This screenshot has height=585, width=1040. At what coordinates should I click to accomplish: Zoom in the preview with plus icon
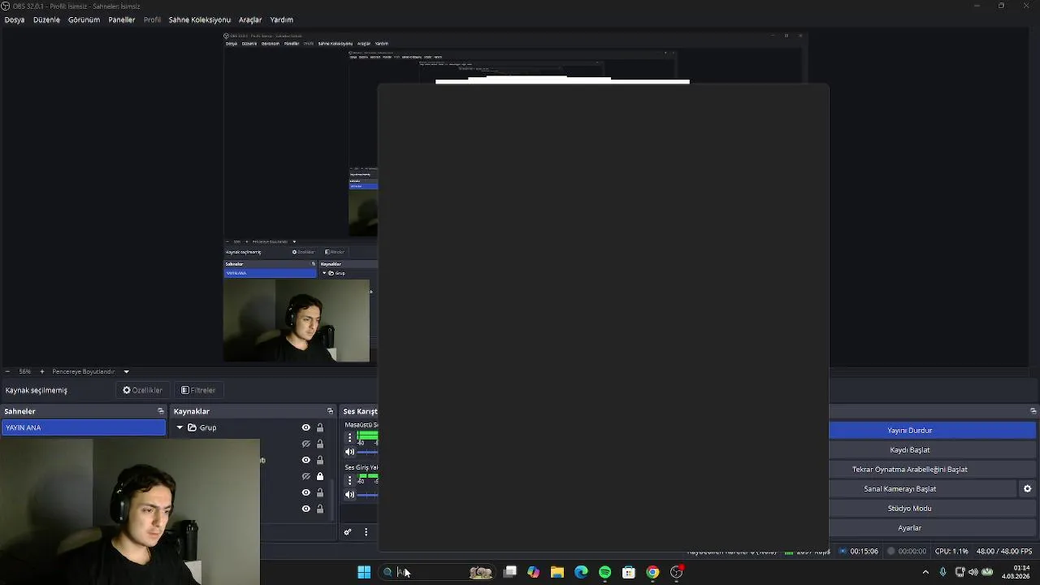pyautogui.click(x=42, y=371)
